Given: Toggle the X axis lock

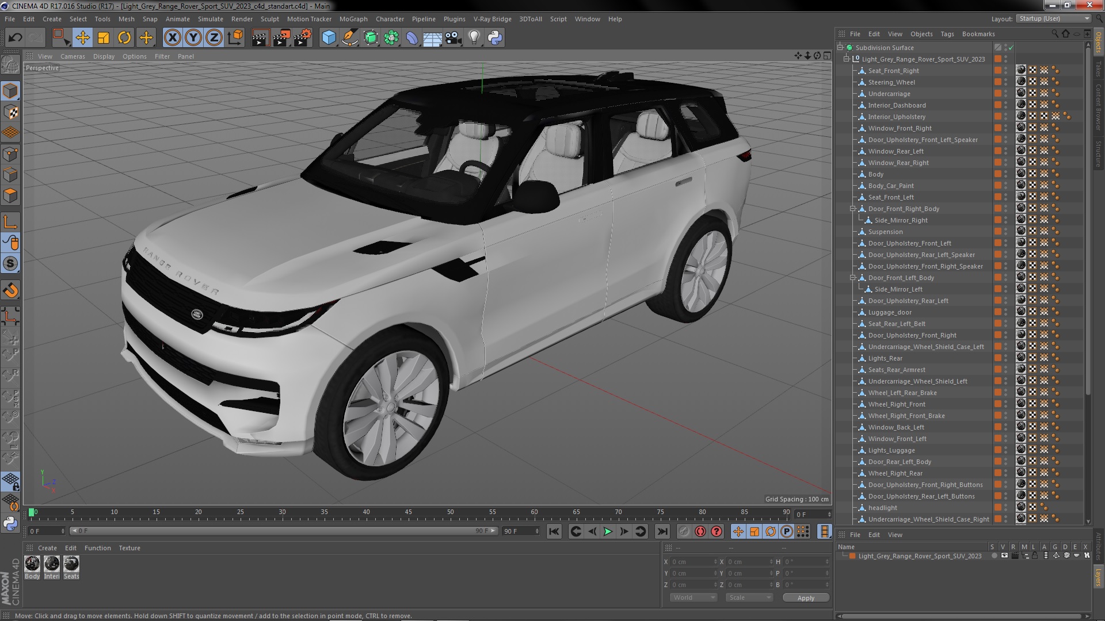Looking at the screenshot, I should click(x=172, y=38).
